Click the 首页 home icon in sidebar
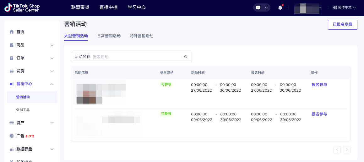The width and height of the screenshot is (364, 162). tap(12, 32)
